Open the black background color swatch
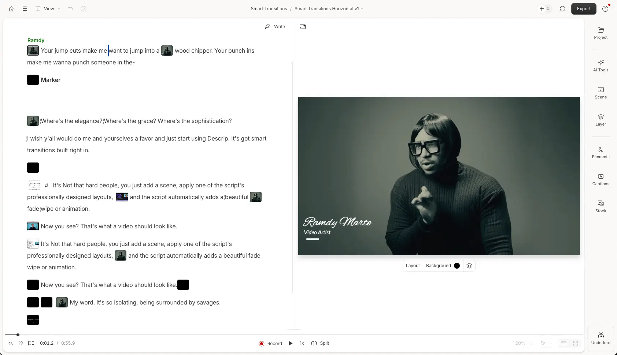Screen dimensions: 617x355 [457, 266]
